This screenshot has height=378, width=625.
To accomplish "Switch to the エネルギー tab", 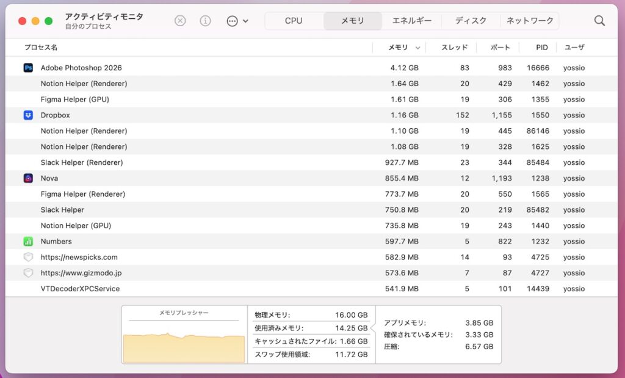I will (x=411, y=21).
